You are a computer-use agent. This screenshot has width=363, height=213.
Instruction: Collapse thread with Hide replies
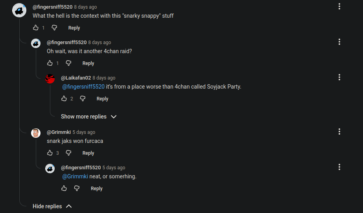tap(52, 206)
